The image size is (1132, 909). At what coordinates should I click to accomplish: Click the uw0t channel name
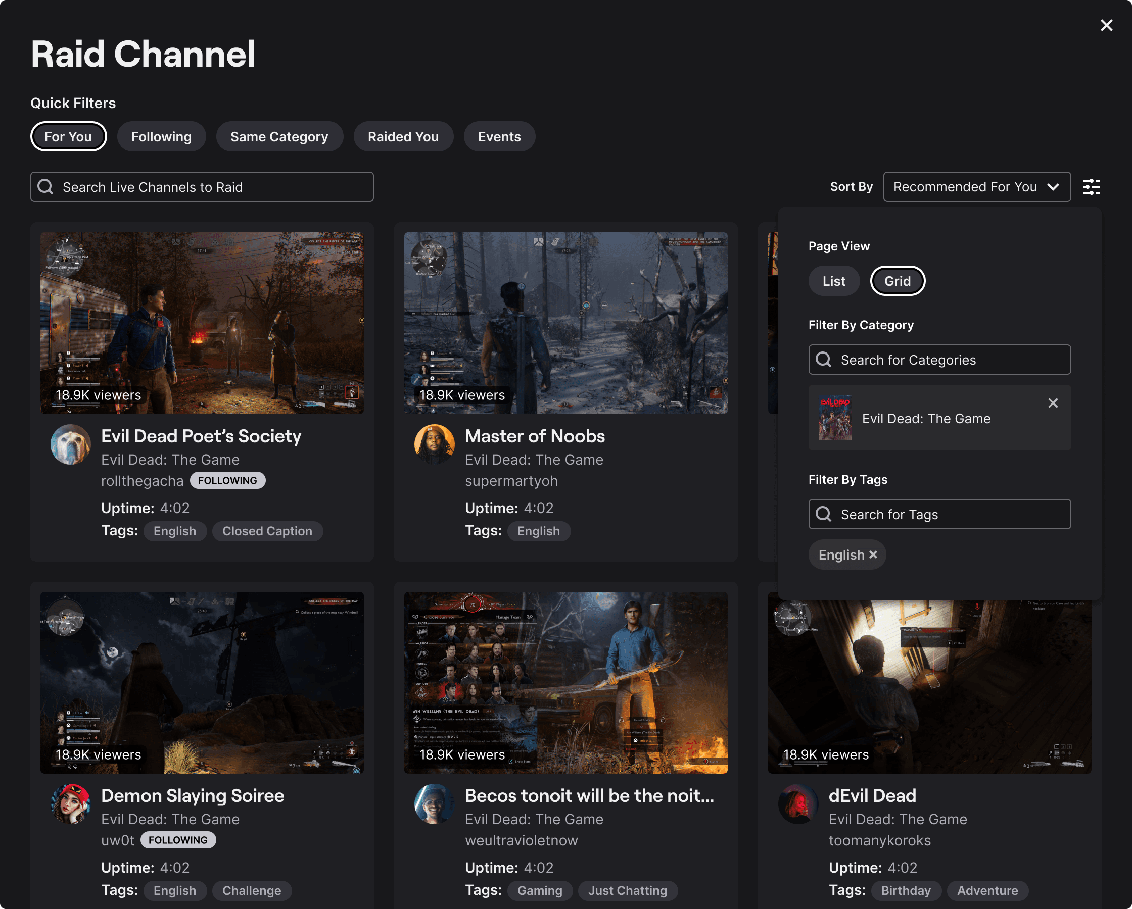pyautogui.click(x=118, y=840)
